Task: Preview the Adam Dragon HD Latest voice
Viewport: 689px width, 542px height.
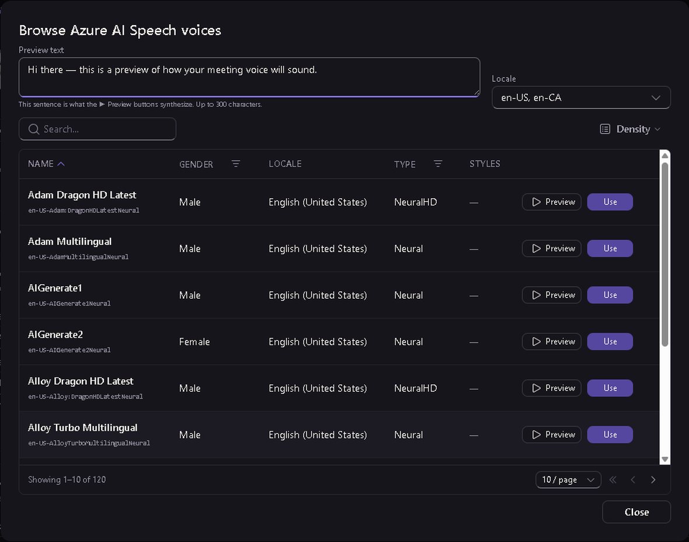Action: (x=551, y=202)
